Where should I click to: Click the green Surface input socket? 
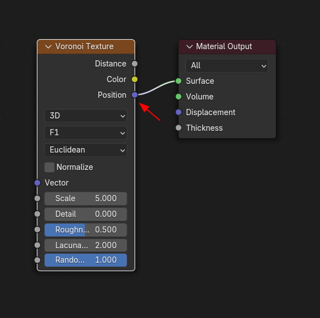(179, 81)
